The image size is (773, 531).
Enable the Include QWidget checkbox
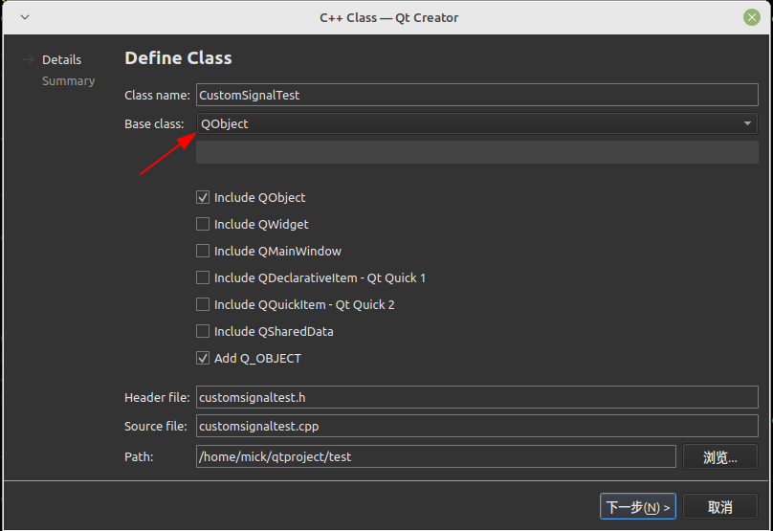pos(203,225)
